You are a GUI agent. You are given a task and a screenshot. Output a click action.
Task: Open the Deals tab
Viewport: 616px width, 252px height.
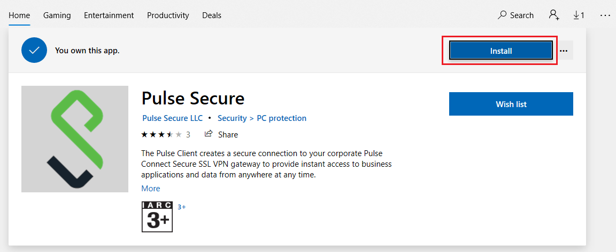pos(212,15)
